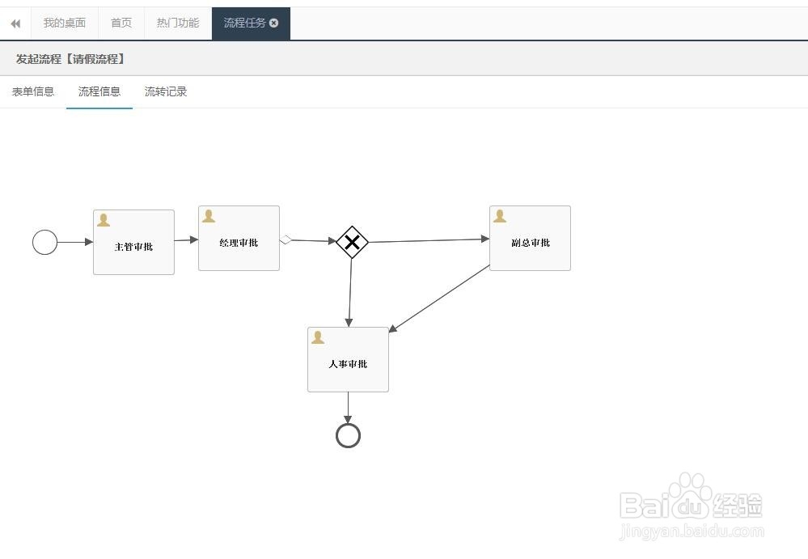
Task: Open the 流转记录 tab
Action: (x=165, y=91)
